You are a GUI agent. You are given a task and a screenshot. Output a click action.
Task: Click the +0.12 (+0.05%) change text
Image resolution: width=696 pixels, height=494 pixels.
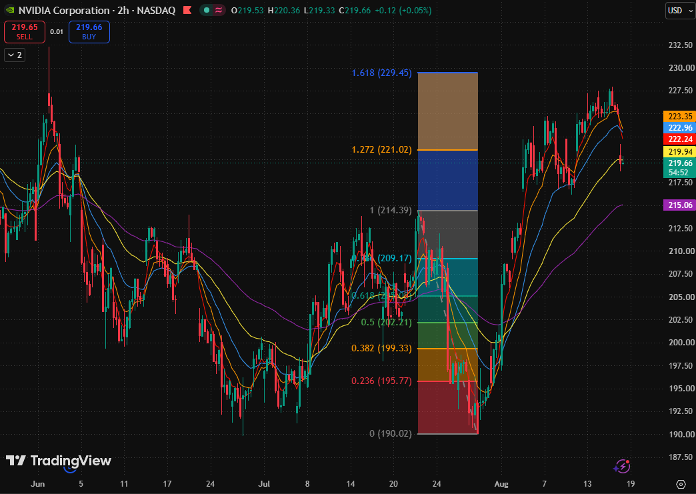point(403,10)
